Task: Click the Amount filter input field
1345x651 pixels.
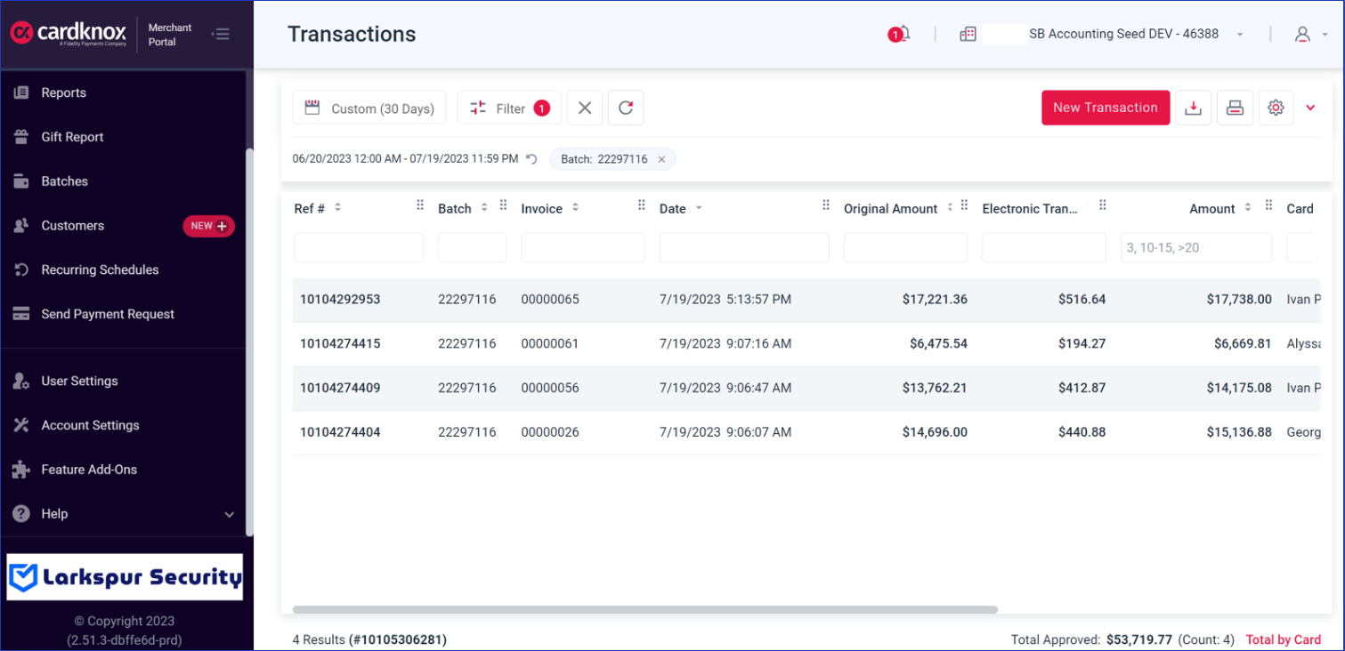Action: [1196, 248]
